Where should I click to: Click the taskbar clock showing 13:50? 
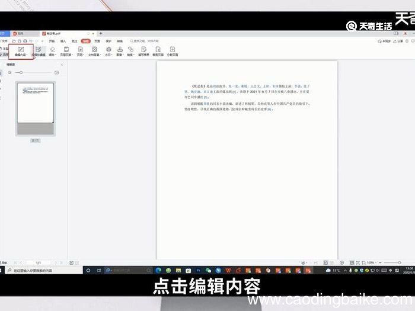409,270
